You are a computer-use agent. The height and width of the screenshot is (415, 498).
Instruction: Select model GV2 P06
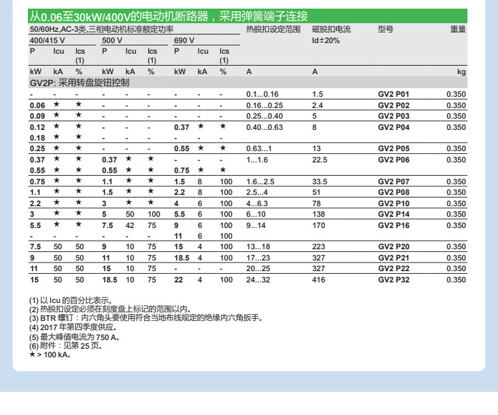coord(394,160)
